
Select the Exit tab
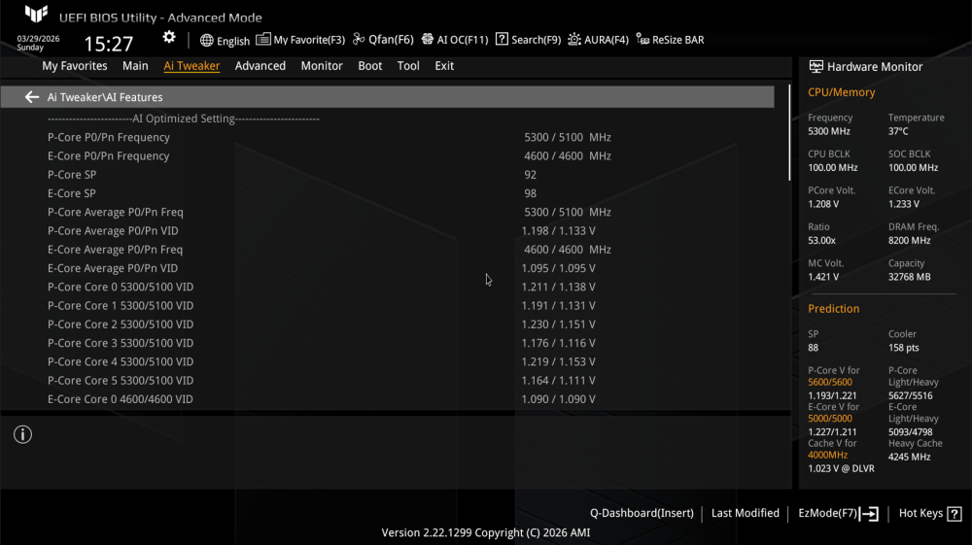coord(444,66)
